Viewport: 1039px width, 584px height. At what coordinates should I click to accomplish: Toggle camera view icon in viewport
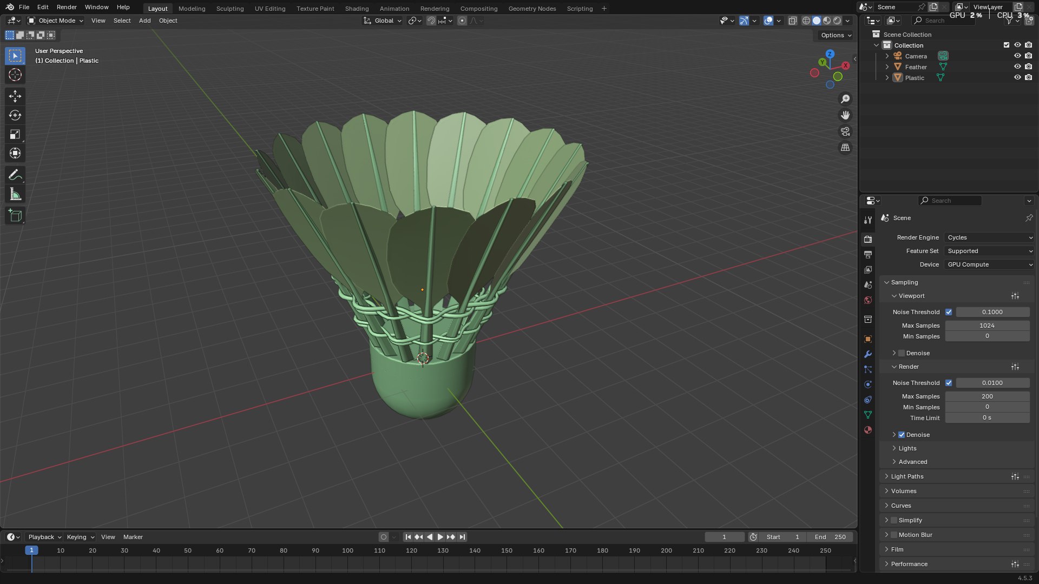tap(845, 131)
